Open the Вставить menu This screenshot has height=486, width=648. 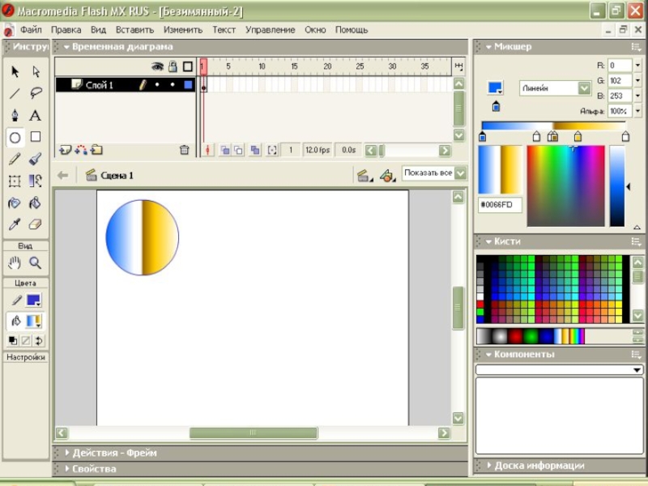[x=134, y=30]
